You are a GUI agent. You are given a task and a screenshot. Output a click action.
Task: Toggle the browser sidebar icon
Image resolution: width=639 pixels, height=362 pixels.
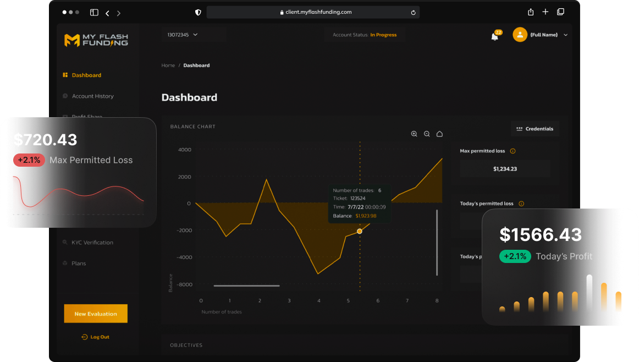click(94, 12)
